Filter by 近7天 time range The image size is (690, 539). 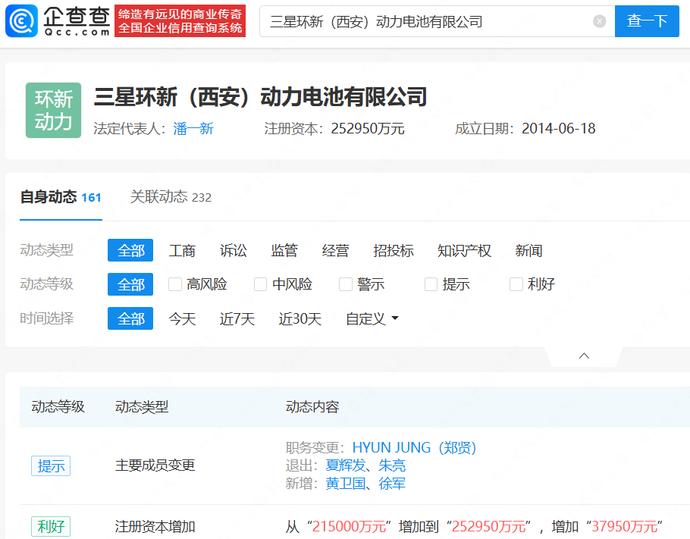(237, 318)
